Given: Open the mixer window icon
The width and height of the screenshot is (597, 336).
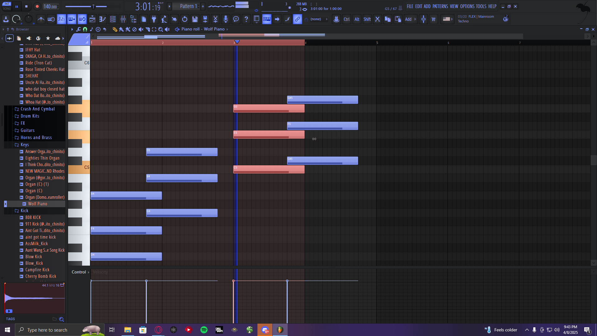Looking at the screenshot, I should click(x=123, y=19).
